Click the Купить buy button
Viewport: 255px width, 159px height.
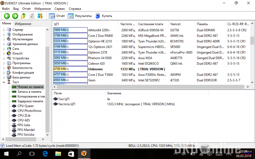(x=104, y=16)
